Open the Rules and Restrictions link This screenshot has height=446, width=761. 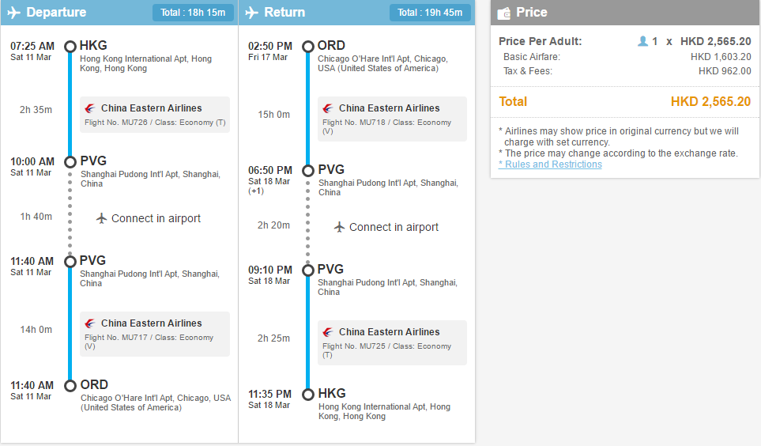(x=550, y=164)
